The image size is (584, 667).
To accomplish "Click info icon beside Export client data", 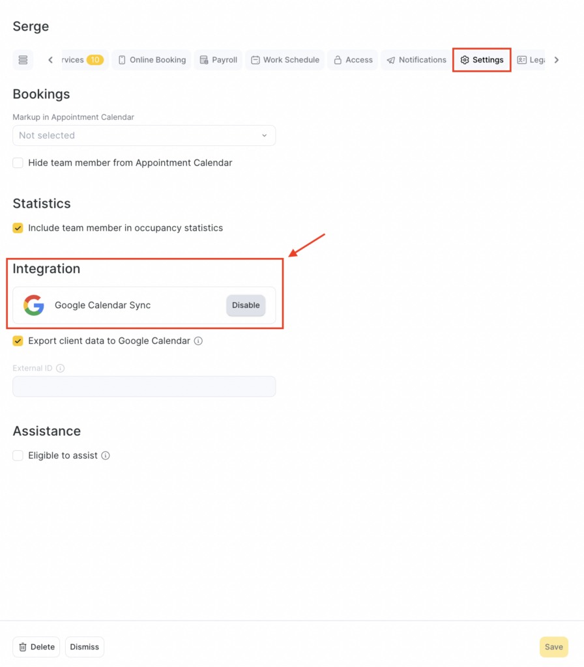I will (x=198, y=341).
